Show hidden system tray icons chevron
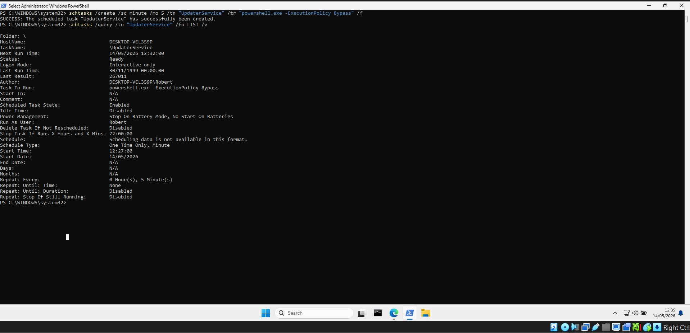 pyautogui.click(x=615, y=313)
